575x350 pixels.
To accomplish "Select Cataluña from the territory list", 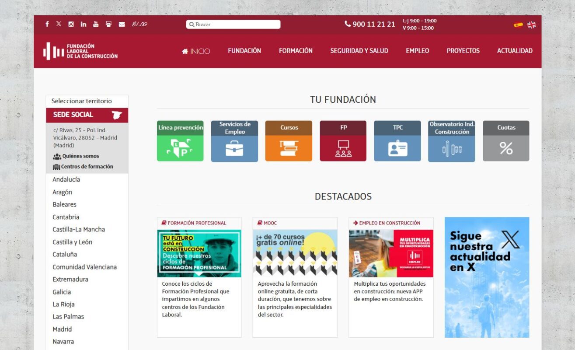I will [x=65, y=254].
